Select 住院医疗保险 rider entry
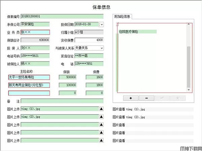This screenshot has height=151, width=202. 137,32
